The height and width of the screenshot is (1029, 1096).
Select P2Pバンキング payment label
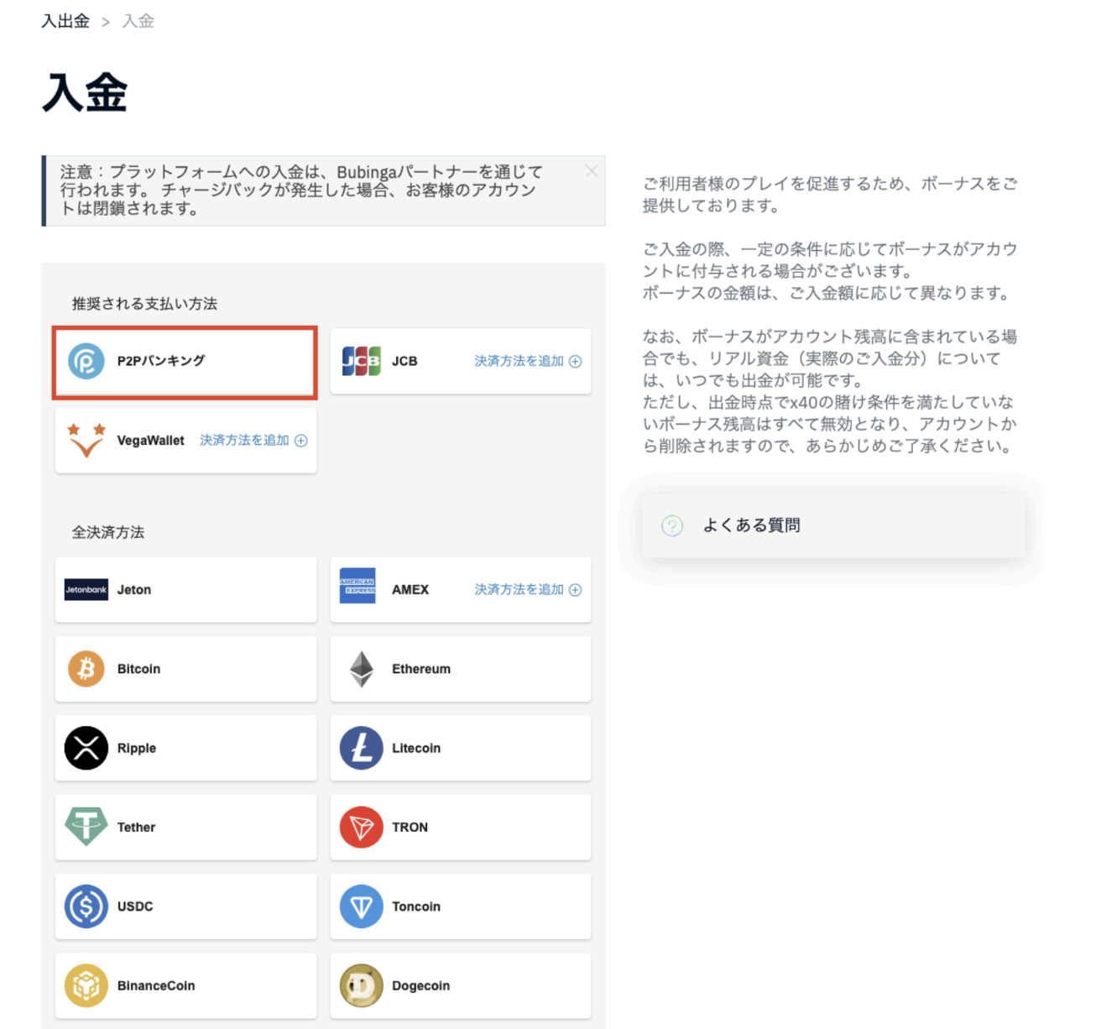tap(161, 361)
